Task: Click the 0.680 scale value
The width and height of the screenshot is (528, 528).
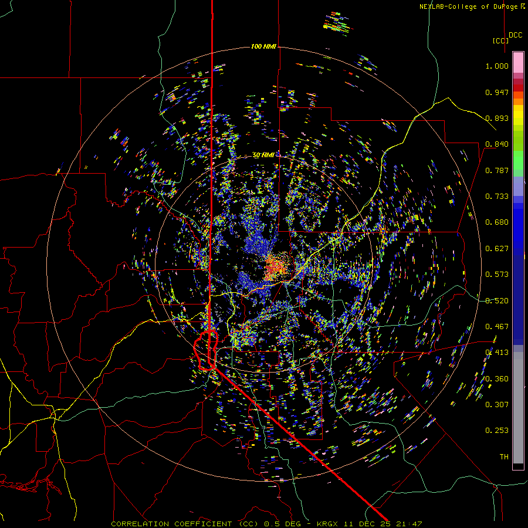Action: point(497,222)
